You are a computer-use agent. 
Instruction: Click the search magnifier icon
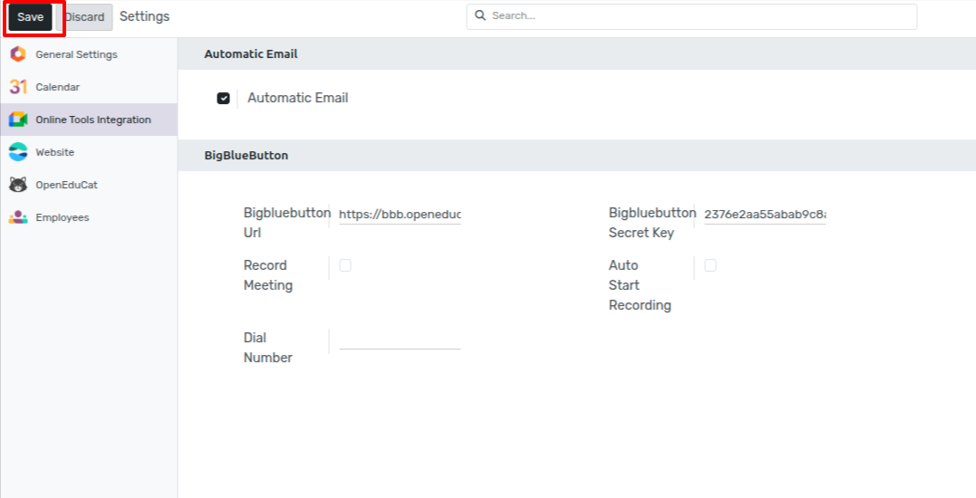[x=480, y=15]
